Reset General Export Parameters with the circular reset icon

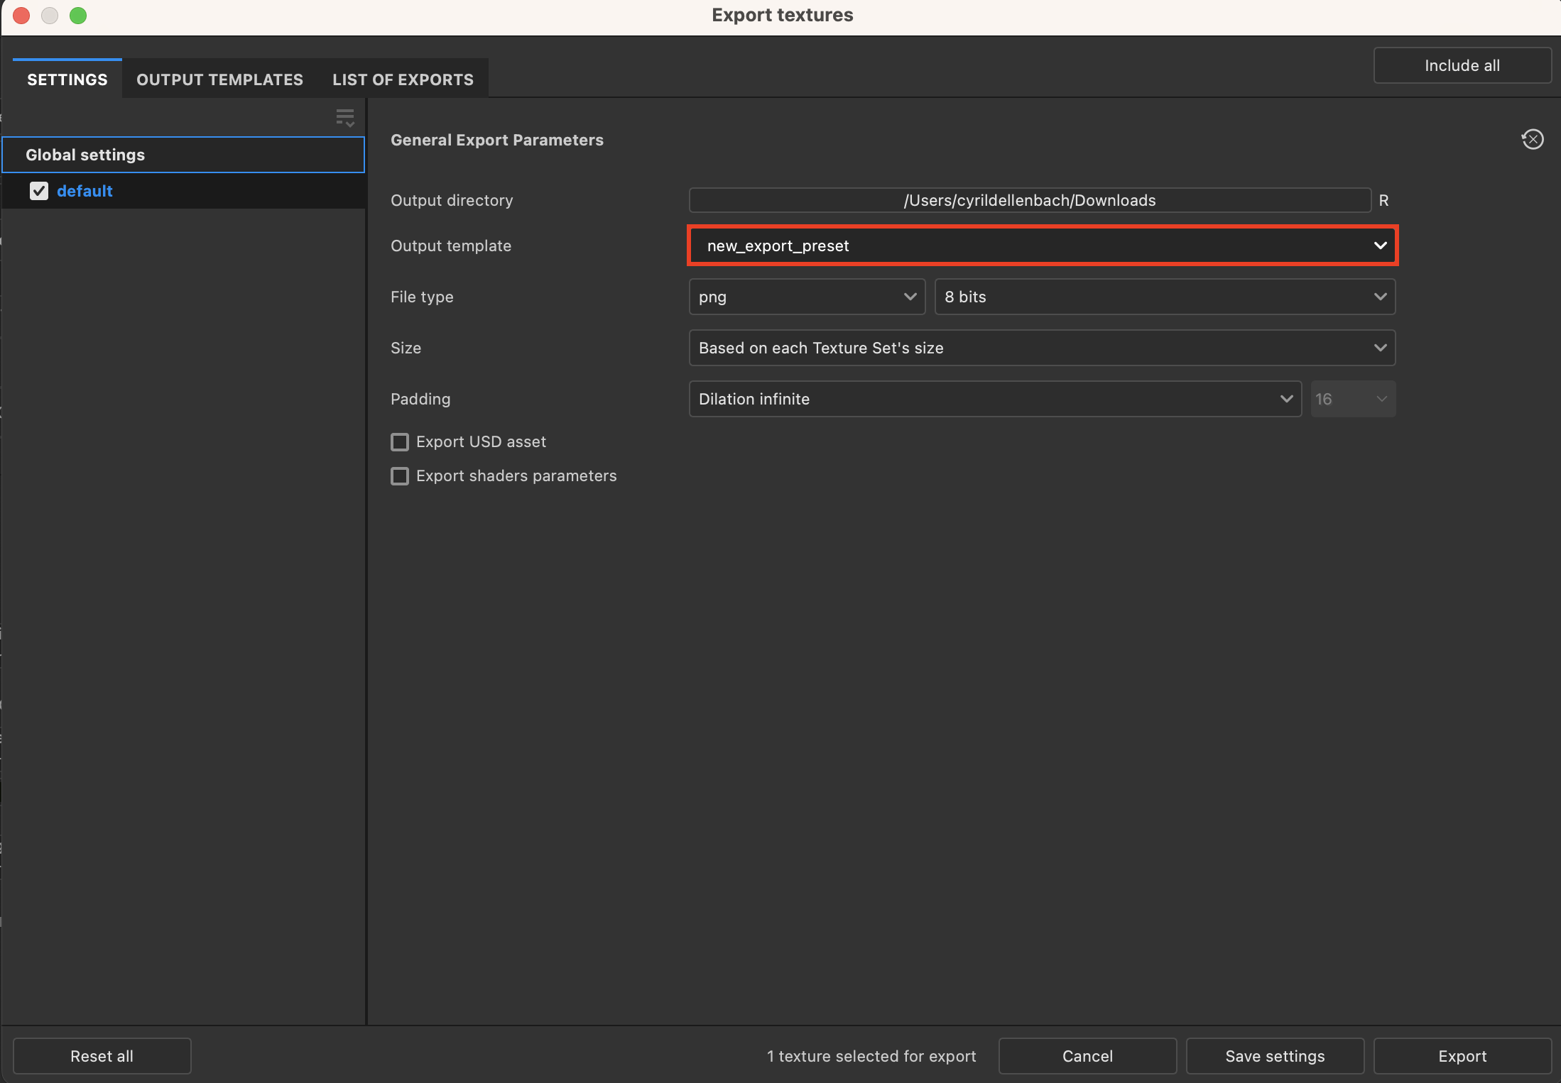click(1532, 139)
